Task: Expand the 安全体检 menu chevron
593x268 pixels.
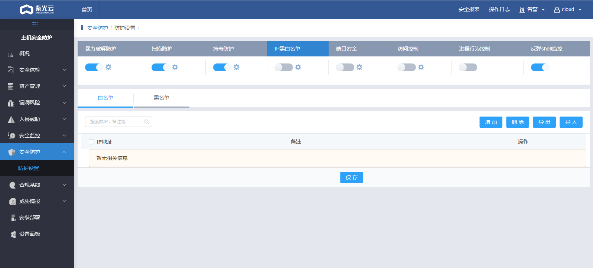Action: click(65, 70)
